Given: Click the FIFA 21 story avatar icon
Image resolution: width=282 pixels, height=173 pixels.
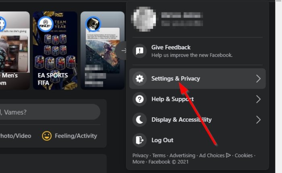Looking at the screenshot, I should click(46, 24).
